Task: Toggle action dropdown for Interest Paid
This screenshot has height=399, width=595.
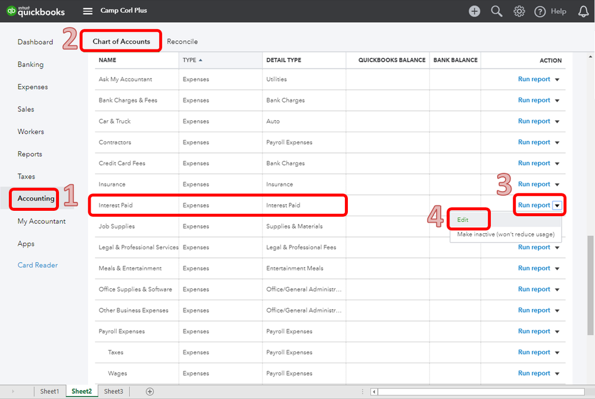Action: tap(557, 205)
